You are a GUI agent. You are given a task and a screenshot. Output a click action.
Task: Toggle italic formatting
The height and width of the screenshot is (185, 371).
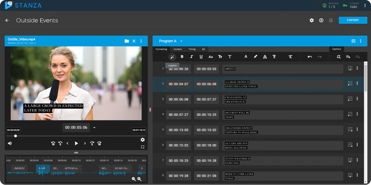(x=191, y=57)
